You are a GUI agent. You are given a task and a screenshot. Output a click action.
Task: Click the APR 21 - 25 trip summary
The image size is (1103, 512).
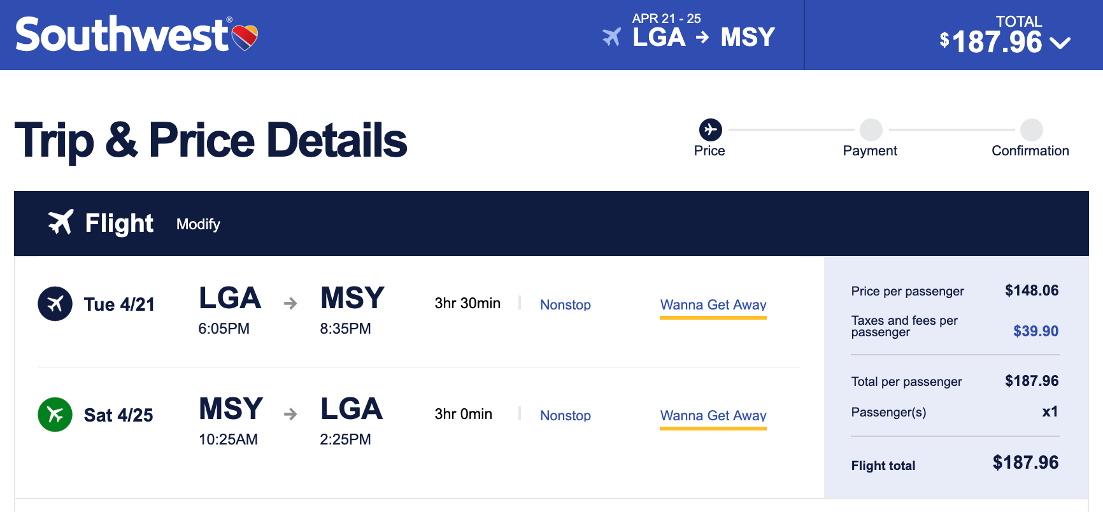pyautogui.click(x=666, y=18)
